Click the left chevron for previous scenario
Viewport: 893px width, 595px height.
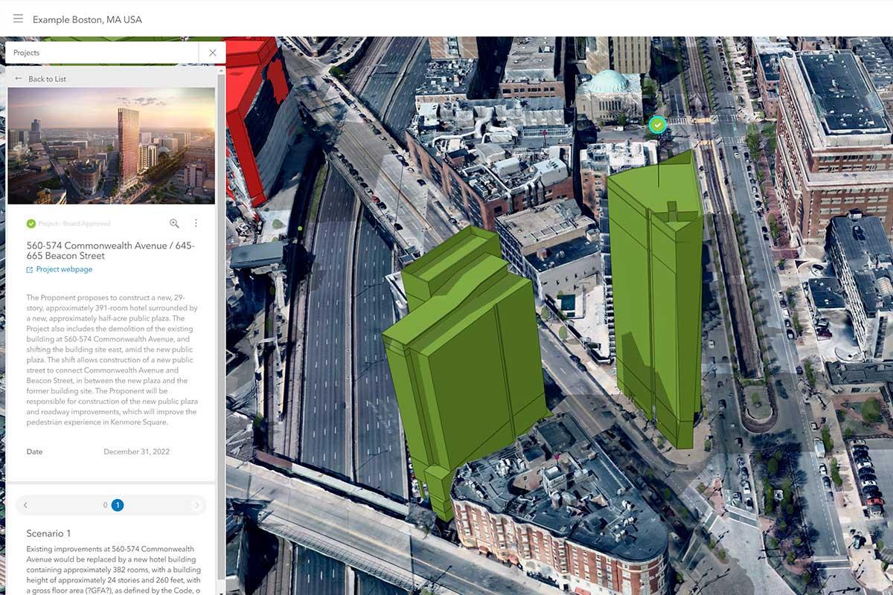[x=25, y=504]
